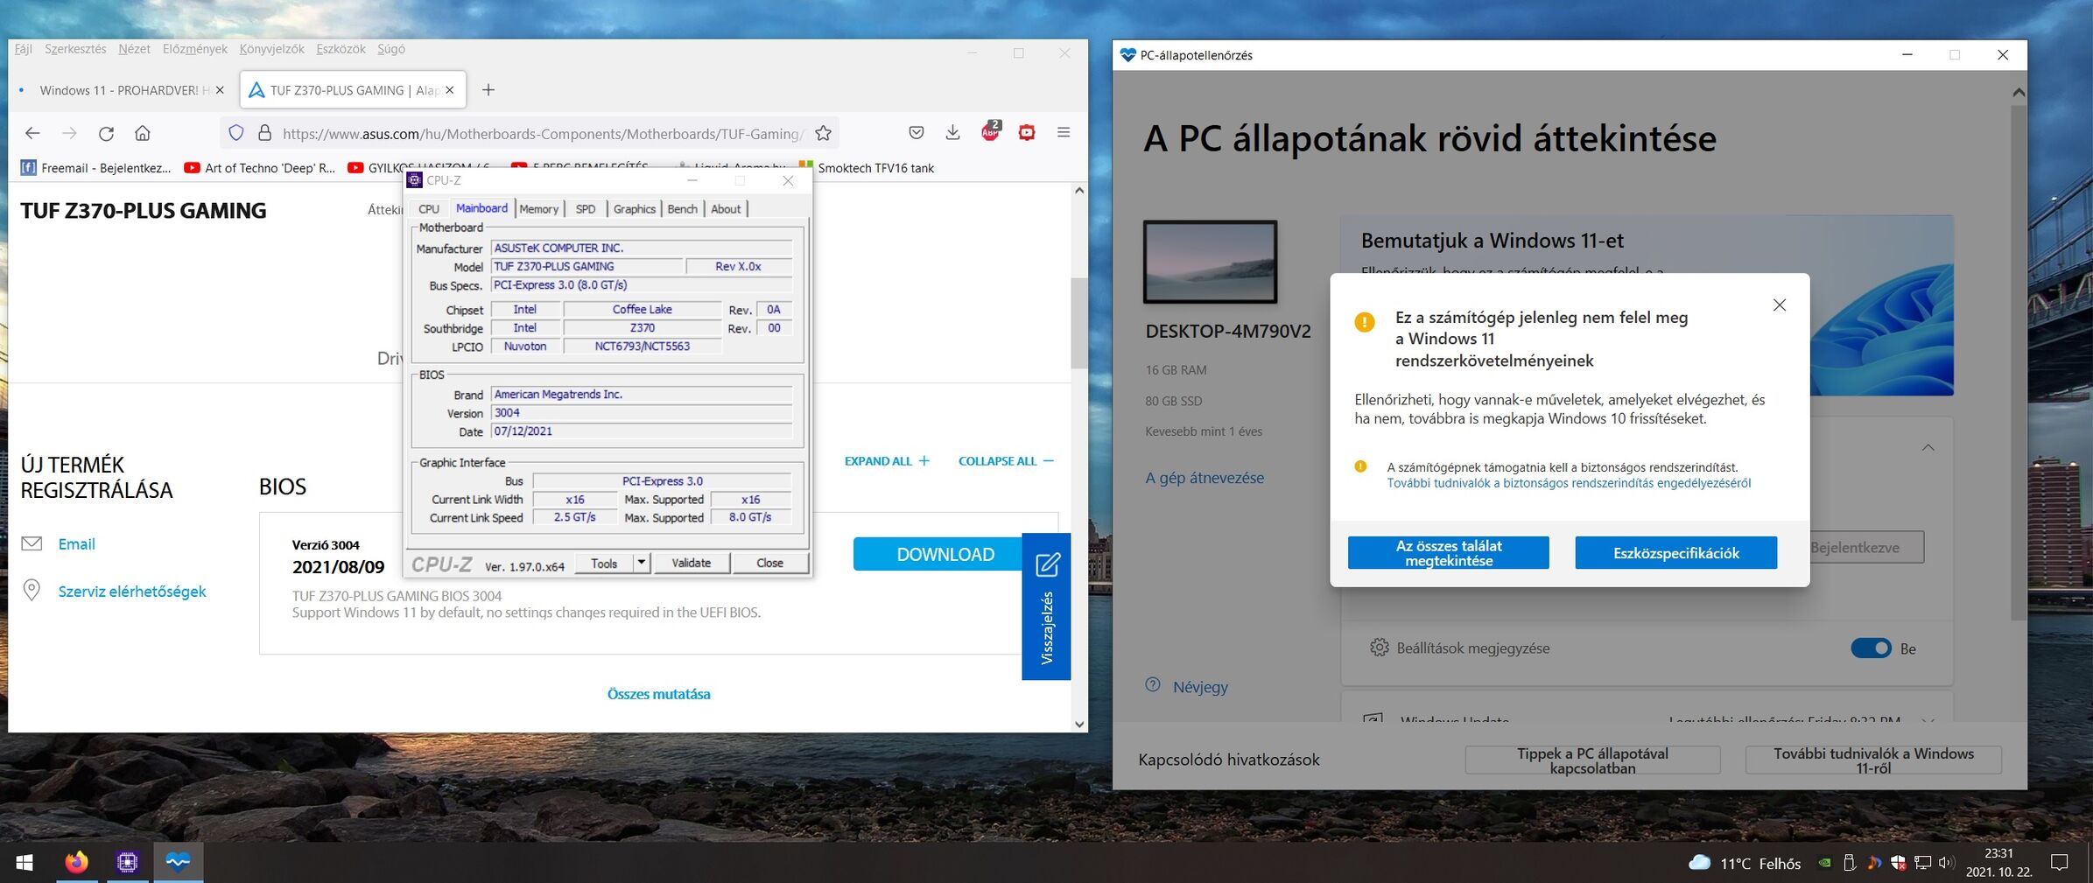Click the network tray icon
This screenshot has width=2093, height=883.
coord(1922,863)
